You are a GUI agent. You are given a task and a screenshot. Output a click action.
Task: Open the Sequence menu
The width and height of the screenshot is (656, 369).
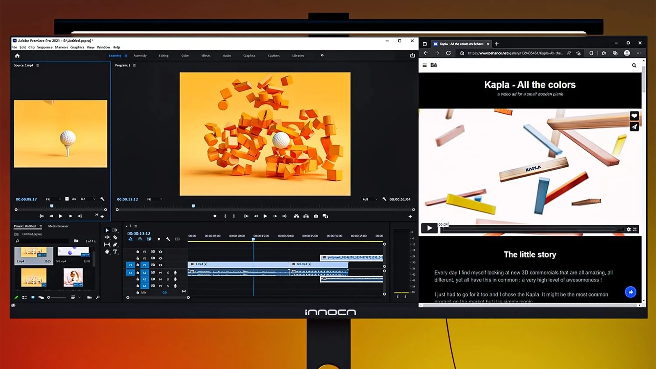point(45,48)
